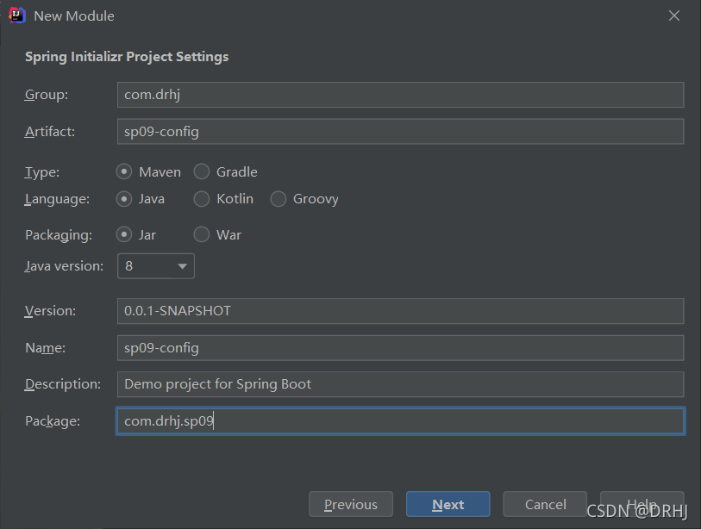
Task: Open Help for this dialog
Action: point(642,504)
